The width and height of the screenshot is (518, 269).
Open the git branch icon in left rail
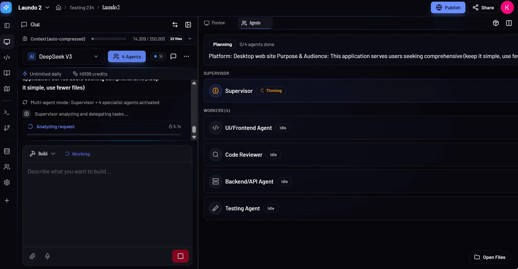pos(7,128)
